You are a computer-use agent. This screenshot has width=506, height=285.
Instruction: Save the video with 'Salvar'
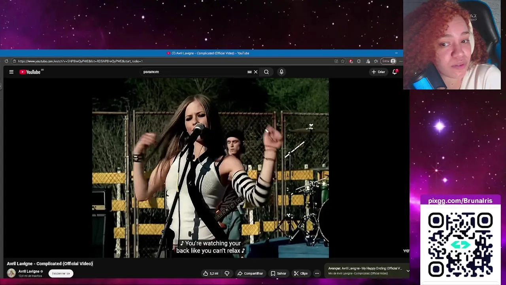(x=278, y=274)
